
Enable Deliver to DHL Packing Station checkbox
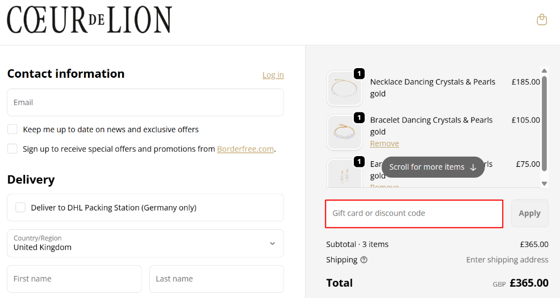(x=20, y=207)
